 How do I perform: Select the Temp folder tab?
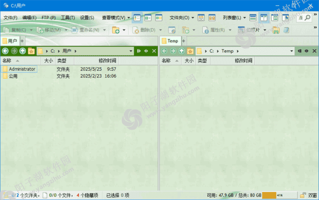[170, 41]
